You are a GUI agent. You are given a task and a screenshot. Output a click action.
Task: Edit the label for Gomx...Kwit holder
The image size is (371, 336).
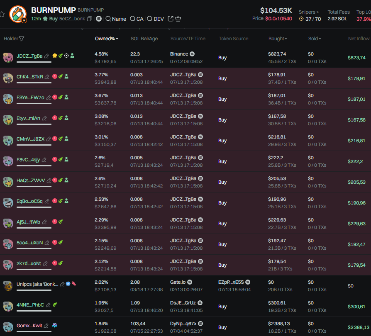[x=46, y=326]
